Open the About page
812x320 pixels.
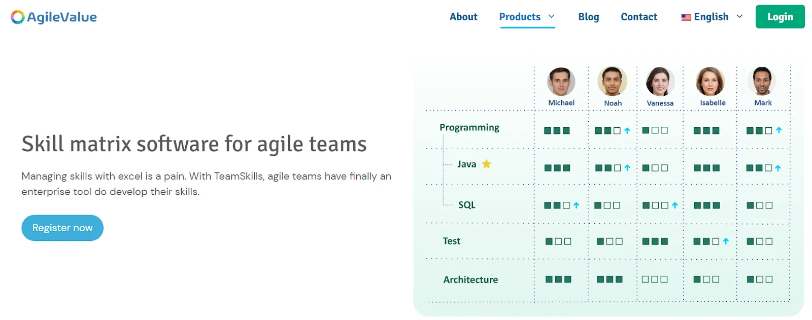tap(463, 17)
